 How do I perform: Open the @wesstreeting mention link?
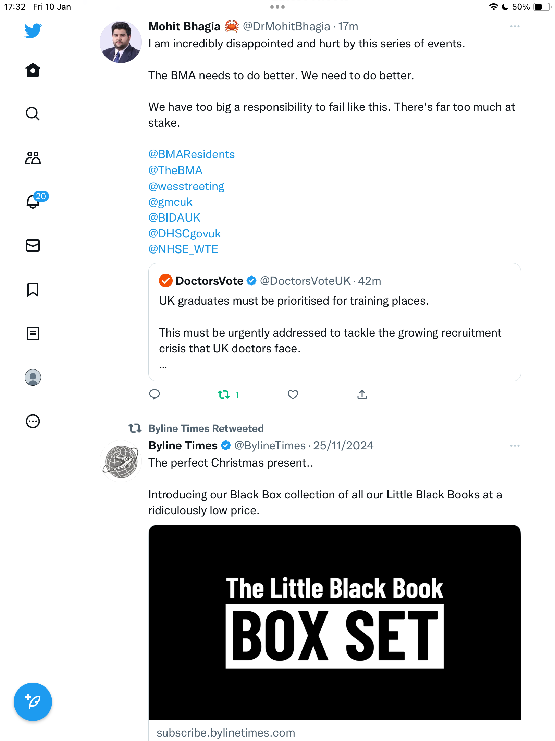point(186,186)
